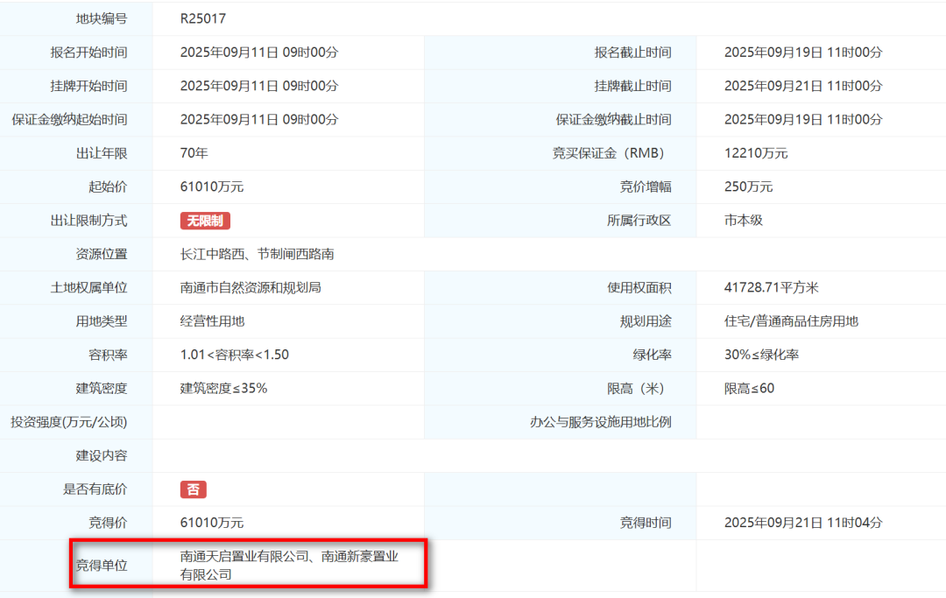Select the 70年 lease term value
This screenshot has width=946, height=598.
[194, 153]
